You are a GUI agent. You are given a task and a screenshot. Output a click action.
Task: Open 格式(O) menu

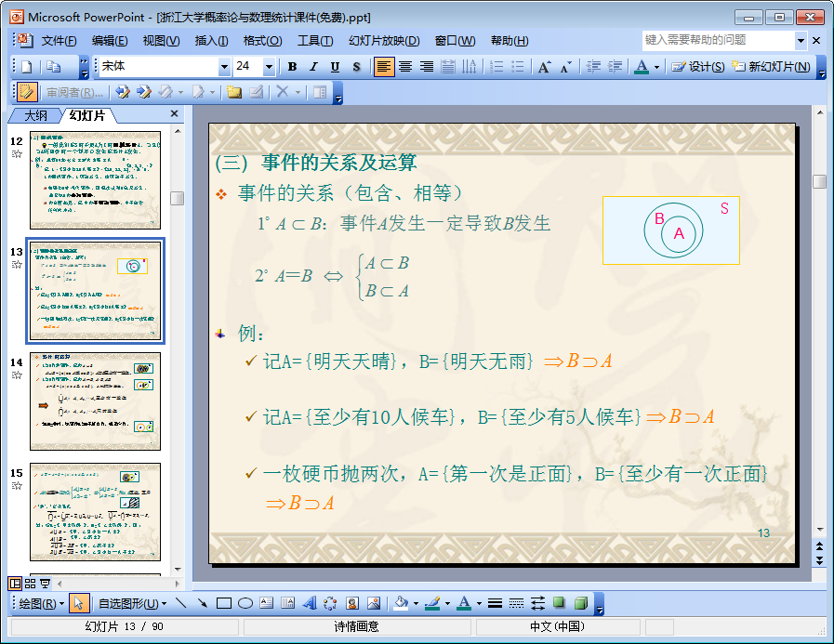click(262, 40)
